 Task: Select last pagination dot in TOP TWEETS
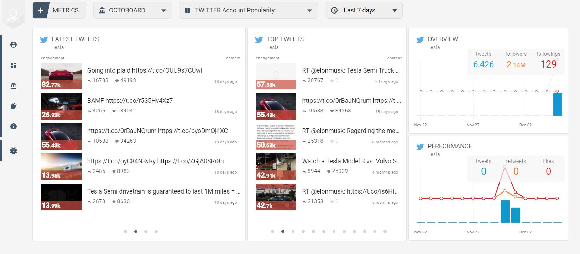click(385, 231)
